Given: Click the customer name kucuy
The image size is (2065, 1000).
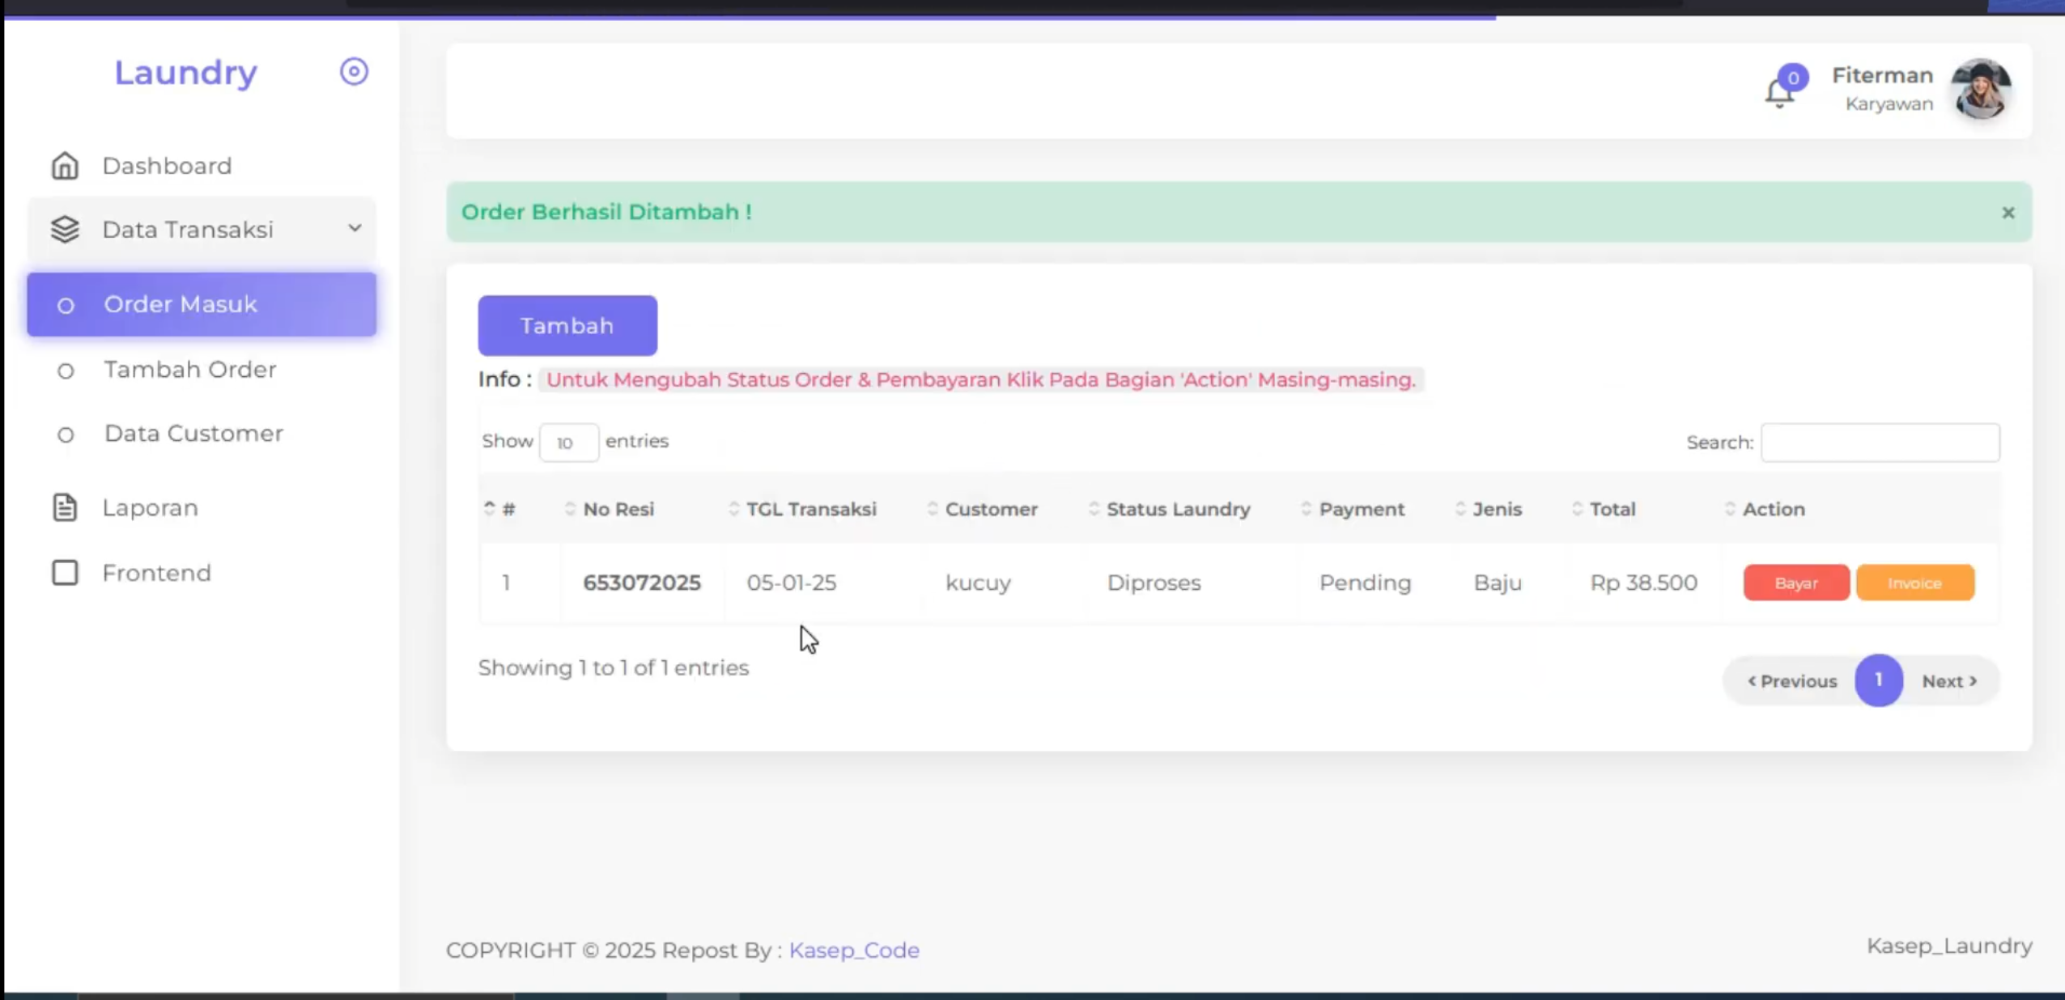Looking at the screenshot, I should click(978, 583).
